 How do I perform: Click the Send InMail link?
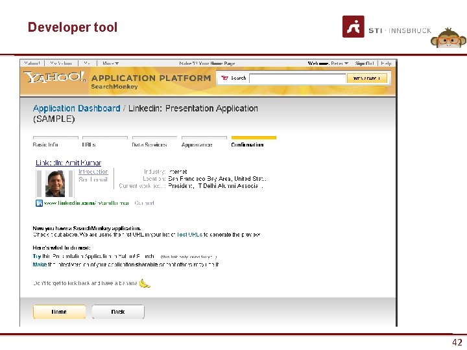(x=93, y=180)
